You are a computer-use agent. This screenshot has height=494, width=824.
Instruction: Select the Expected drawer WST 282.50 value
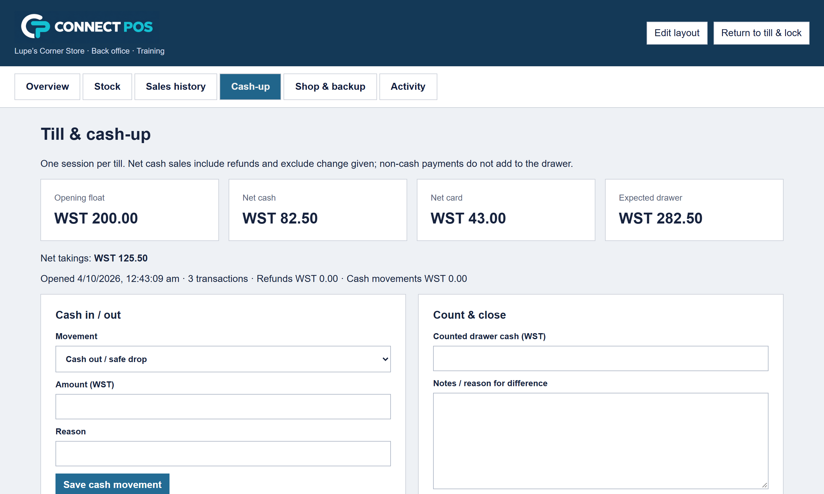coord(660,218)
